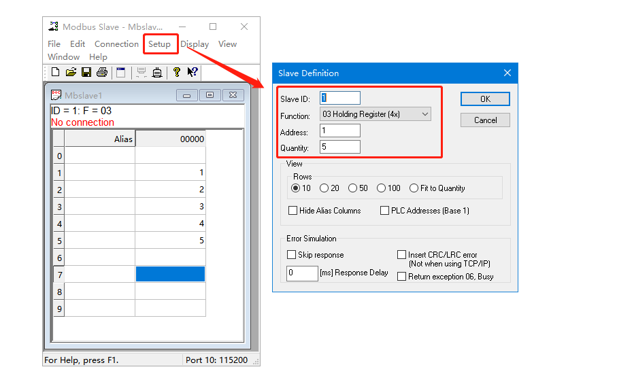Select the 50 rows radio button

click(x=352, y=188)
